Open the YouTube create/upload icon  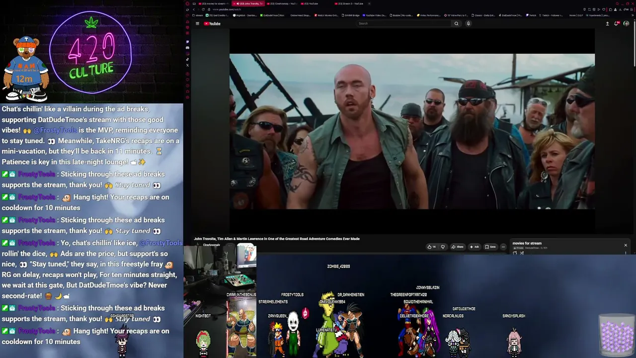(607, 23)
